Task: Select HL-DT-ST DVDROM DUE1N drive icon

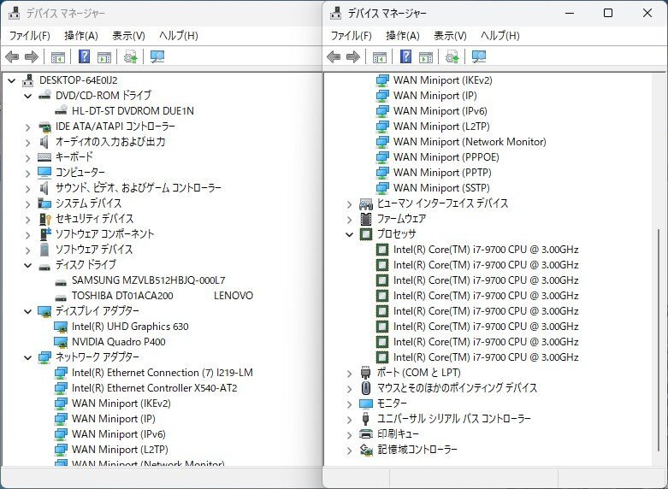Action: click(x=61, y=111)
